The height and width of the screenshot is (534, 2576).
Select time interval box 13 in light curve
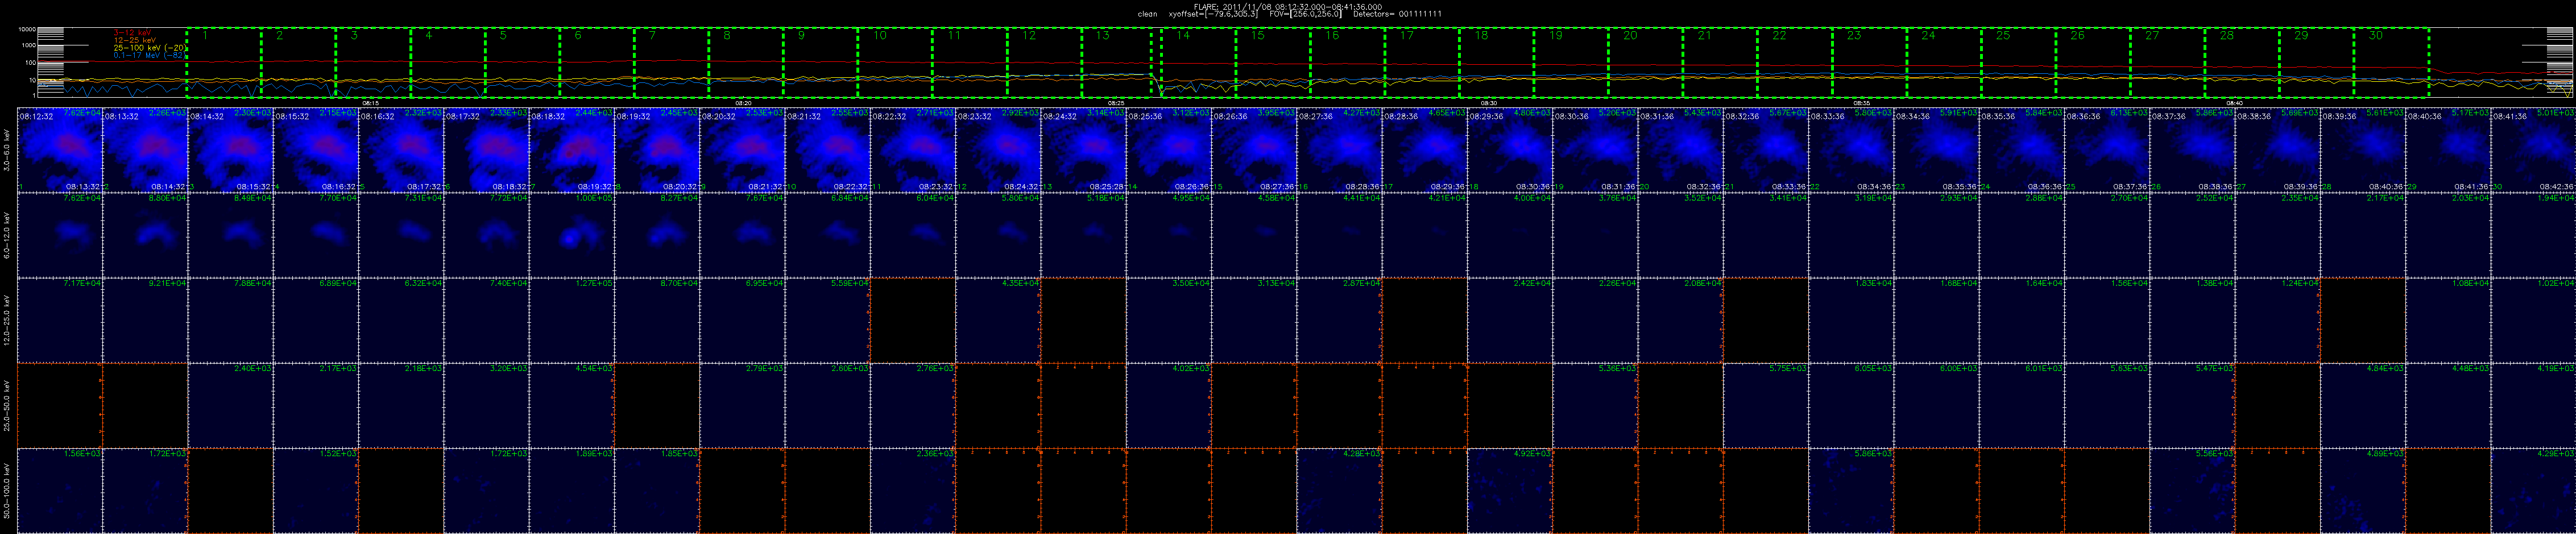[1117, 62]
